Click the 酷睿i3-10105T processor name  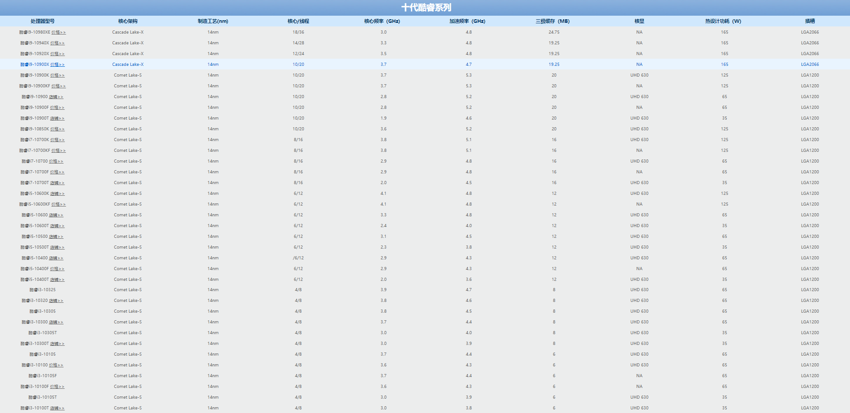pos(43,397)
